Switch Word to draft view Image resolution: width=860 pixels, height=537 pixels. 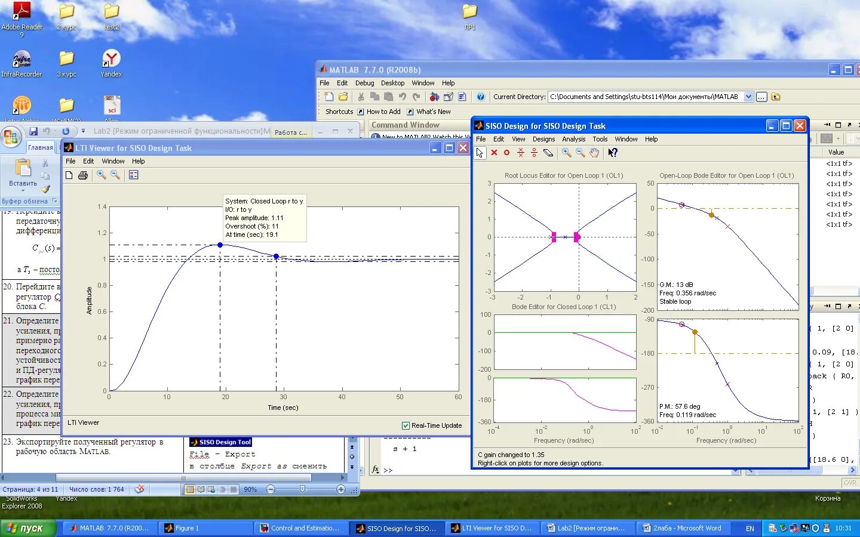click(x=233, y=489)
